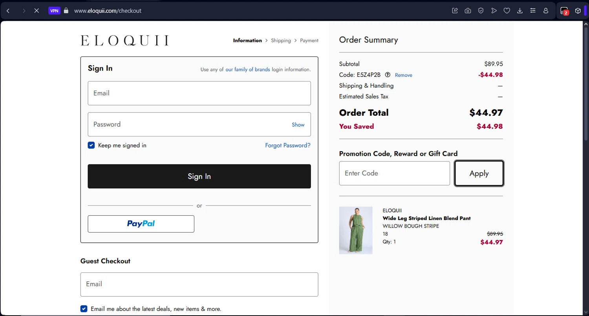Open the edit/compose icon in browser toolbar
The image size is (589, 316).
pos(455,11)
